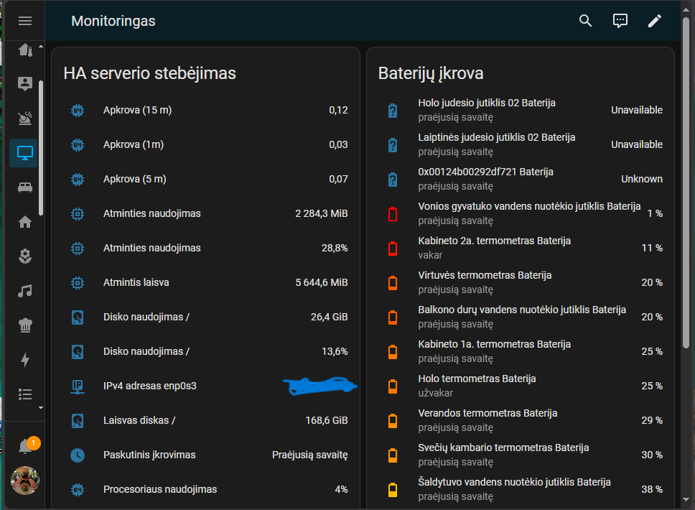Open Procesoriaus naudojimas entity row

[x=159, y=489]
